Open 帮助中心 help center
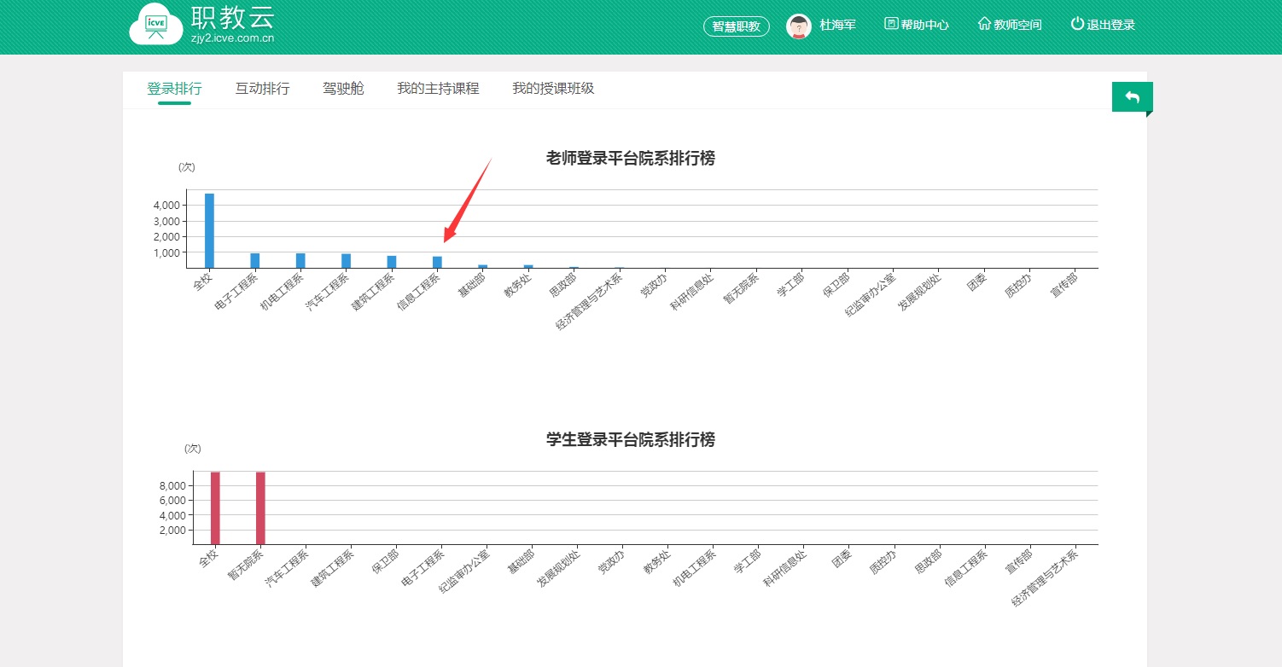Image resolution: width=1282 pixels, height=667 pixels. pyautogui.click(x=917, y=25)
